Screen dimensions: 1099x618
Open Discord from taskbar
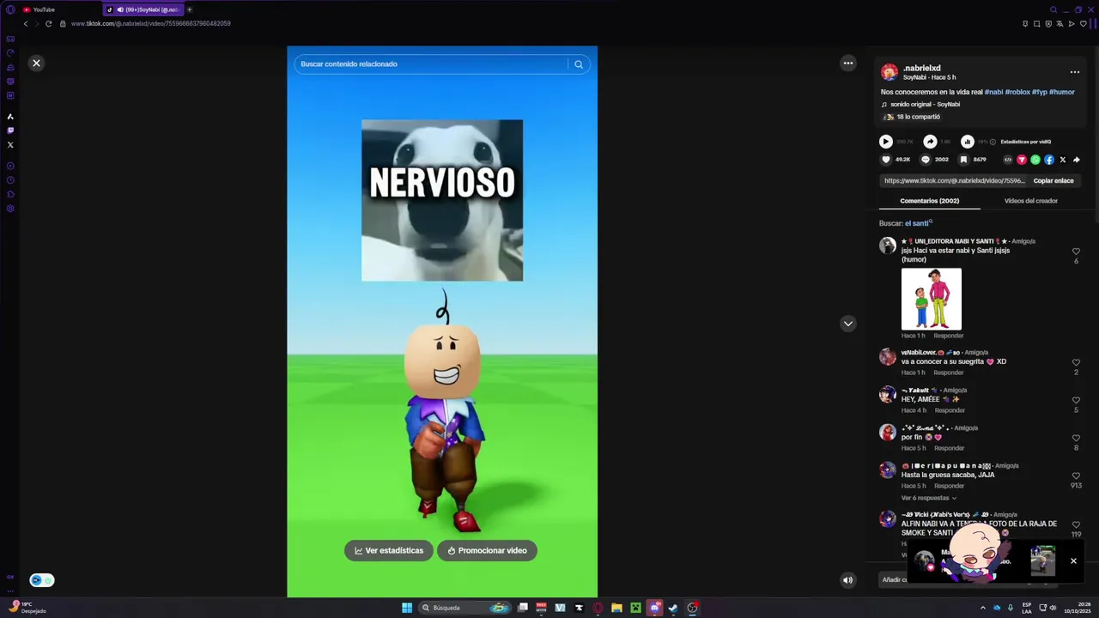point(654,608)
